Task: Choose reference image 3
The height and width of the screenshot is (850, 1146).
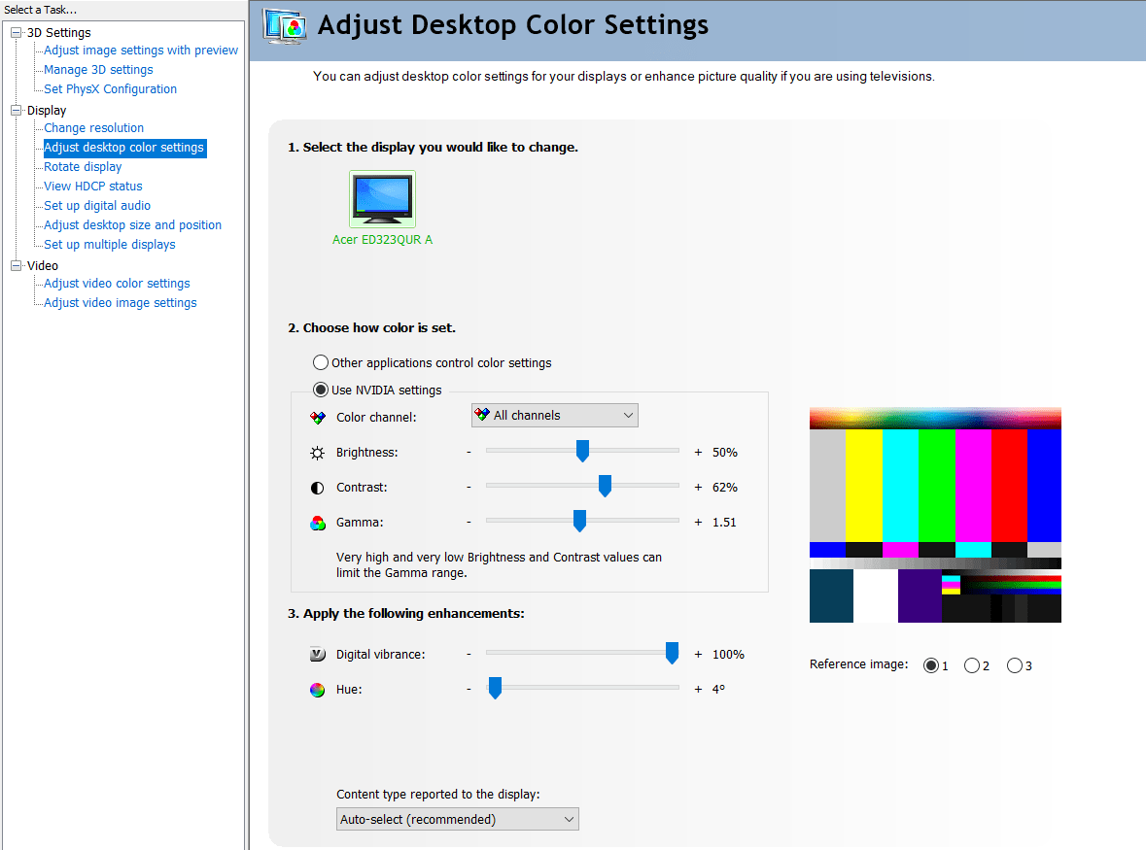Action: (x=1015, y=665)
